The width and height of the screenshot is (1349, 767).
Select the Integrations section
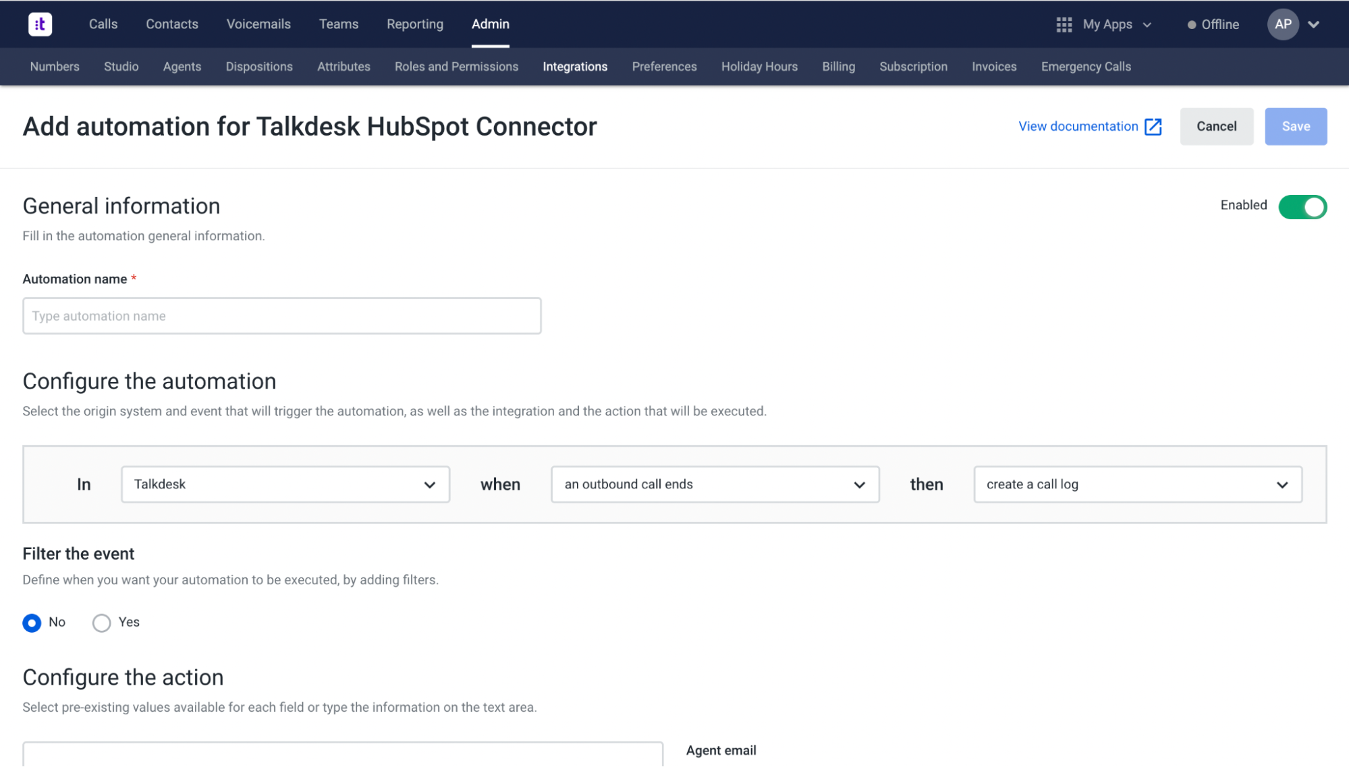[x=575, y=67]
